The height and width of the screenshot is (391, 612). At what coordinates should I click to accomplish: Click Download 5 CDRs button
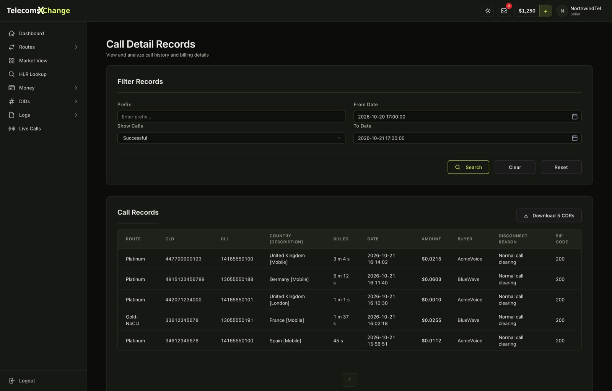[x=549, y=215]
